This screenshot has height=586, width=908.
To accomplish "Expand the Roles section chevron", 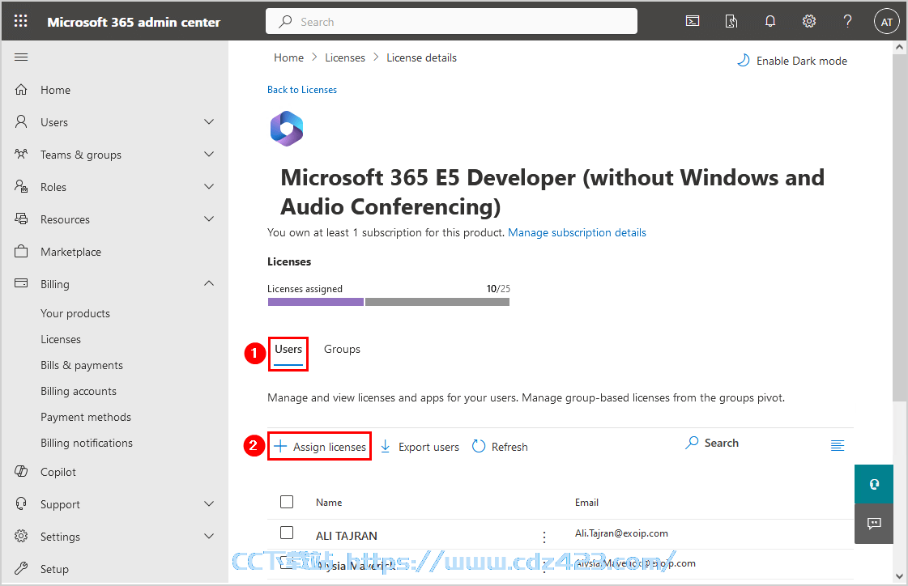I will tap(209, 187).
